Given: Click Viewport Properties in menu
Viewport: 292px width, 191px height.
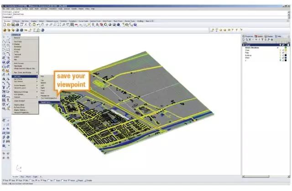Looking at the screenshot, I should pos(22,113).
